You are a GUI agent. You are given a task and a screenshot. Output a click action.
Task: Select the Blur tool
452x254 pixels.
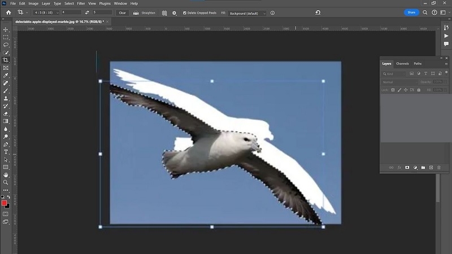(x=6, y=129)
